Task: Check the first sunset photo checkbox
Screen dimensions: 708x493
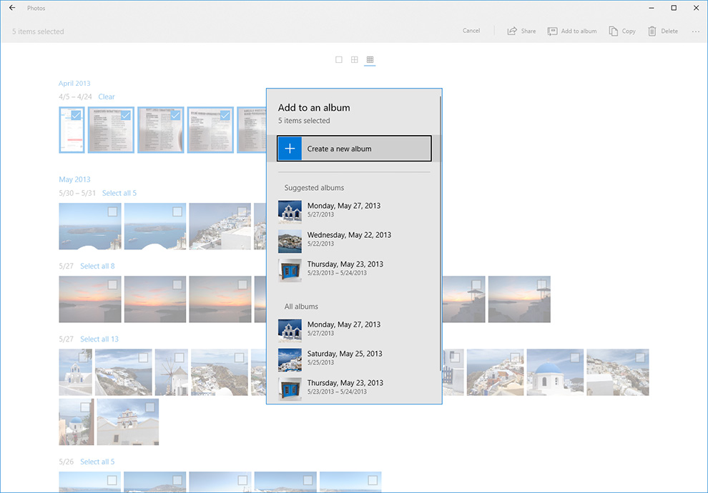Action: (112, 284)
